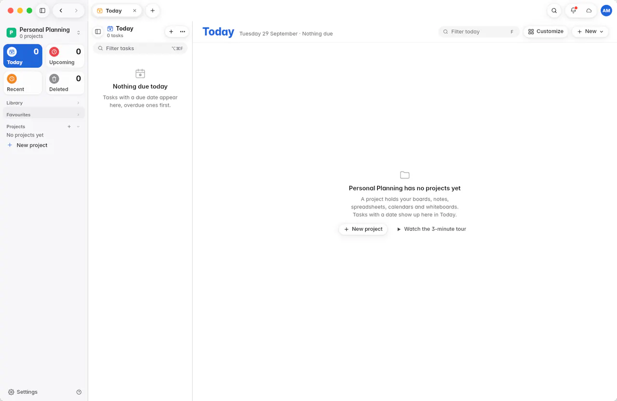Open the New dropdown menu
The width and height of the screenshot is (617, 401).
pos(590,31)
